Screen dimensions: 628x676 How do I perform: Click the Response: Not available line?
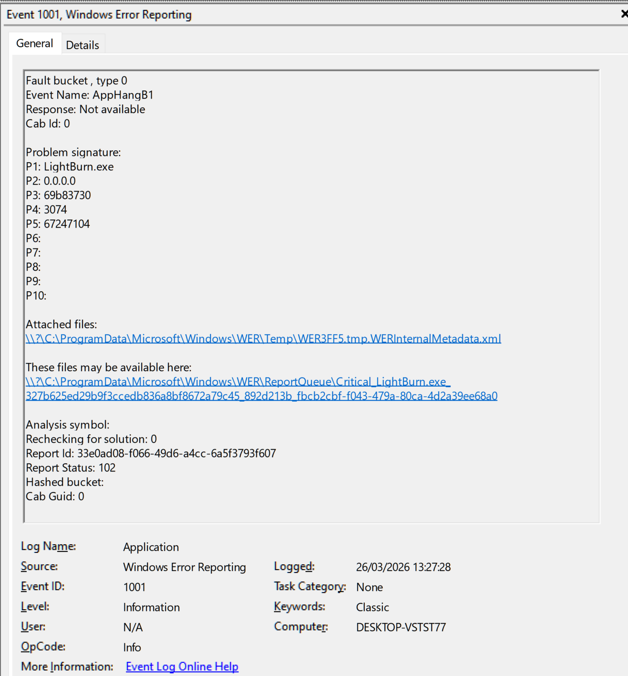click(85, 109)
